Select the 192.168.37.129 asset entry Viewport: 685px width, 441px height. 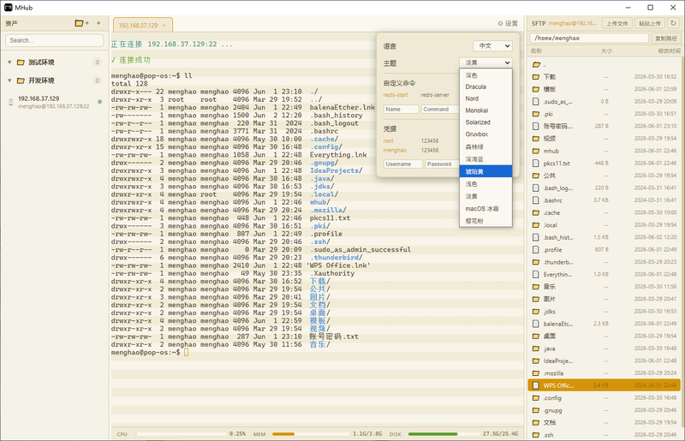(x=55, y=102)
